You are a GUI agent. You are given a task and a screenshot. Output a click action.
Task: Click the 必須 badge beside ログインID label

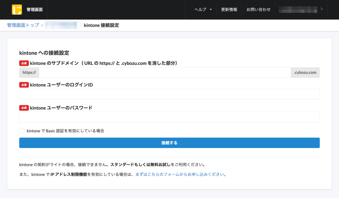pos(24,85)
